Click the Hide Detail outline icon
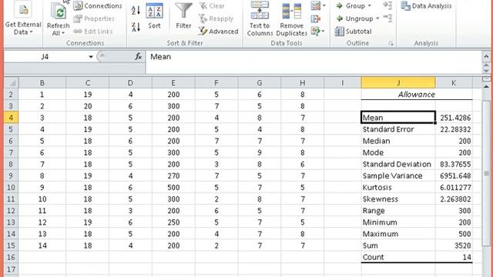This screenshot has height=277, width=493. (x=387, y=18)
